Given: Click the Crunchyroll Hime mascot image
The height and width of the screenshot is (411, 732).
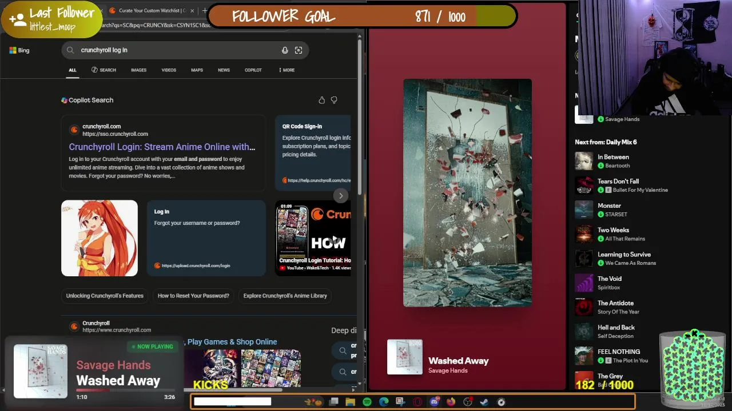Looking at the screenshot, I should (100, 238).
